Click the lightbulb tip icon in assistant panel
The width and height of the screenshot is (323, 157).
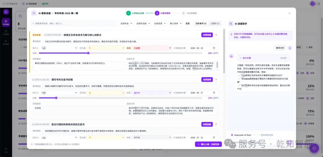coord(231,34)
